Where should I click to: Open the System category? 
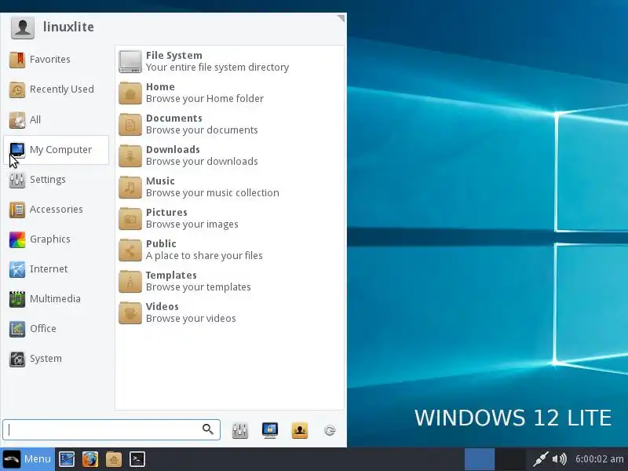pyautogui.click(x=56, y=359)
